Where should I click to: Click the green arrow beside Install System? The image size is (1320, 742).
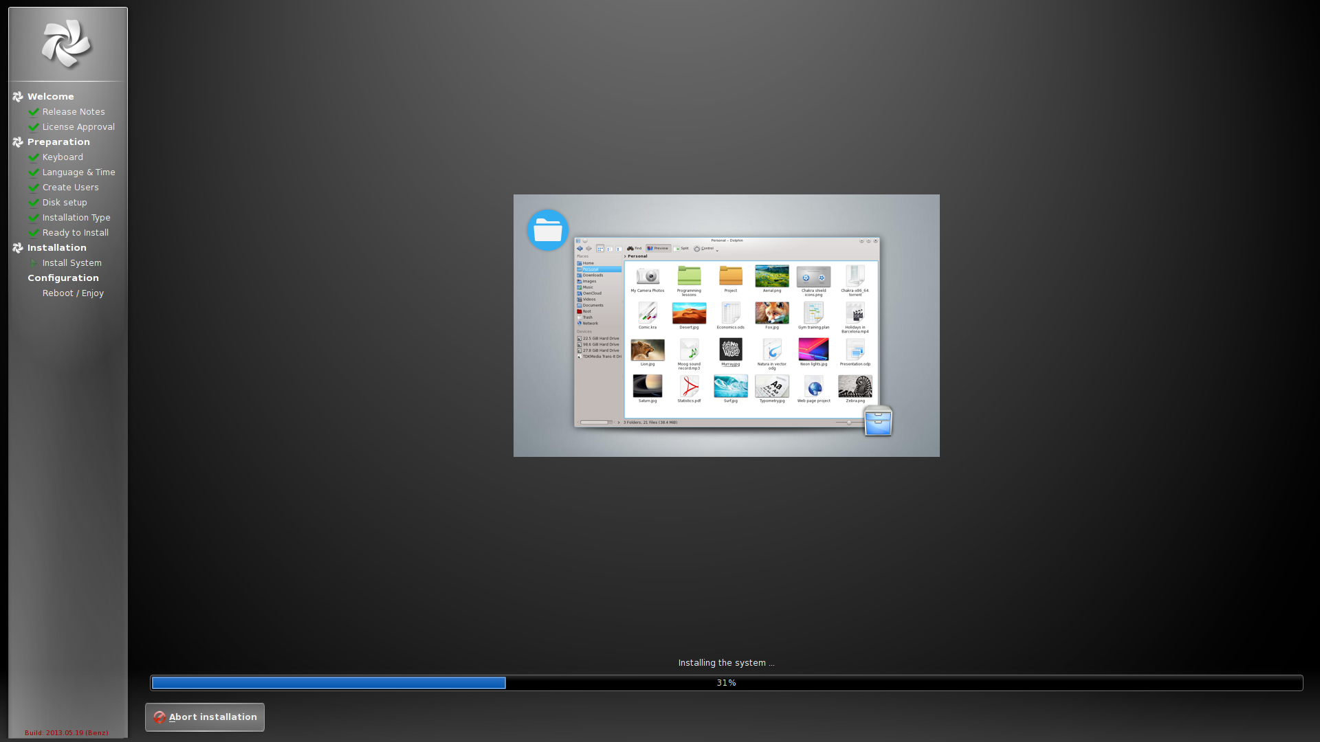33,263
